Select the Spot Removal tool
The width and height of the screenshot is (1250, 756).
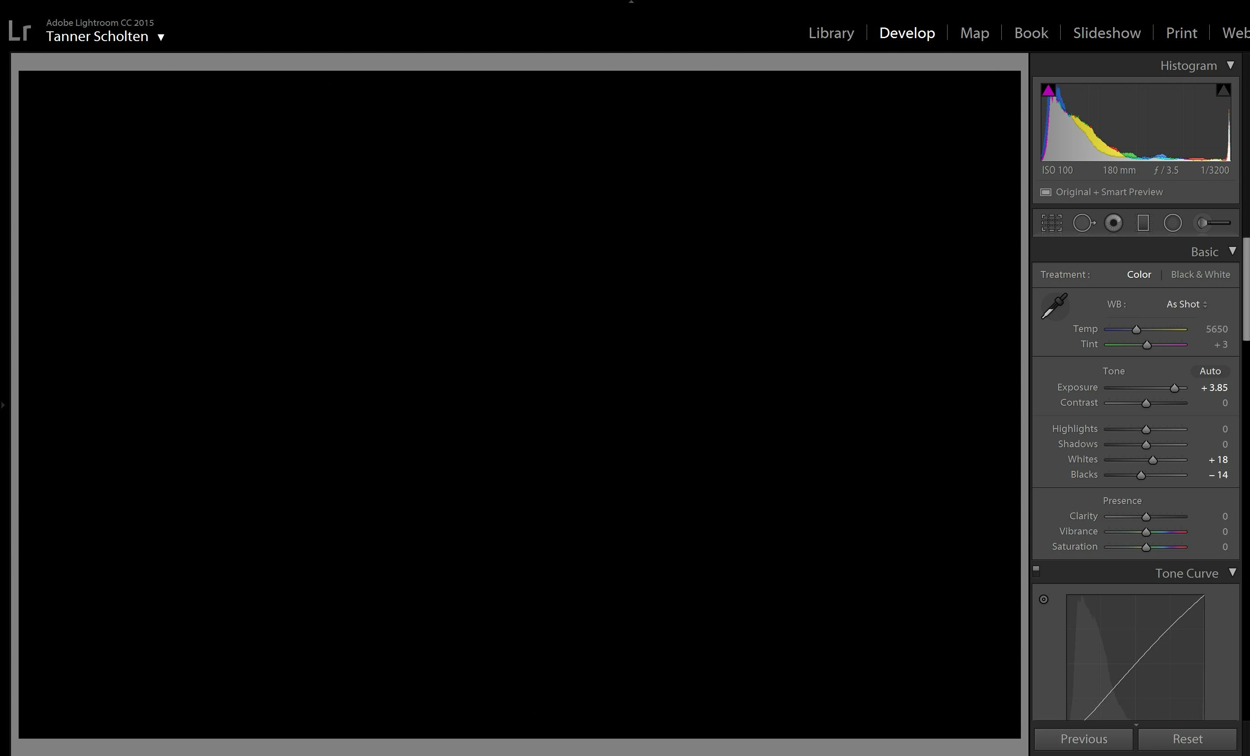(x=1083, y=223)
